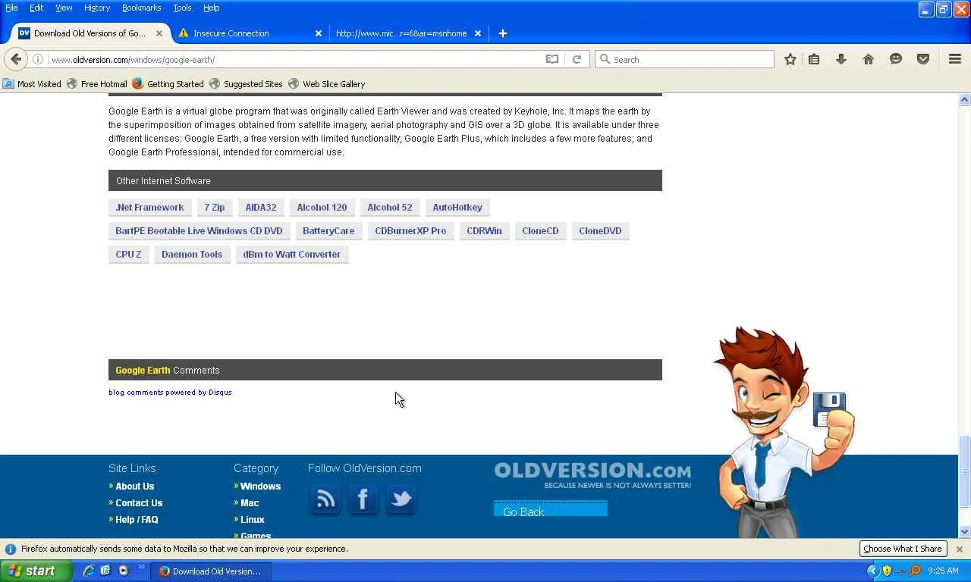971x582 pixels.
Task: Open the Hello chat smiley icon
Action: pyautogui.click(x=896, y=59)
